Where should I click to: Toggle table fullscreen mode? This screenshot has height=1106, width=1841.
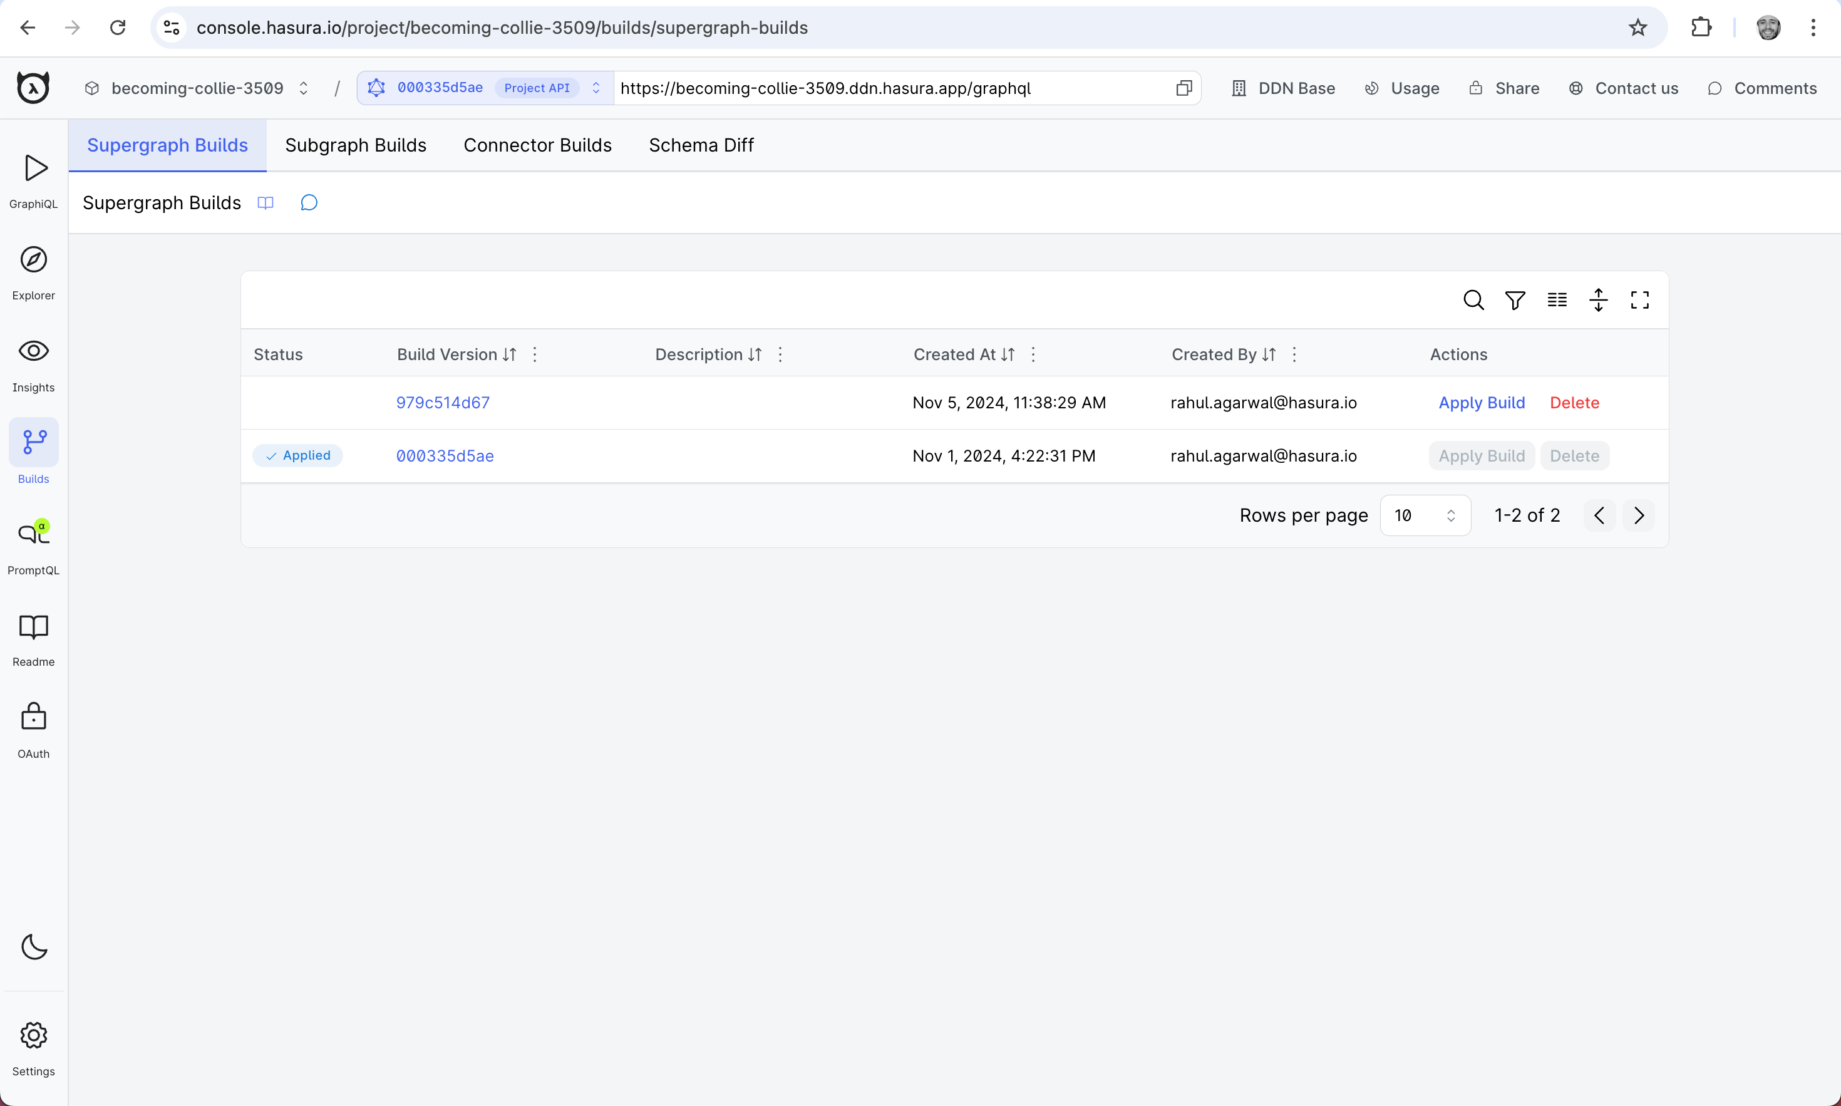click(x=1639, y=301)
